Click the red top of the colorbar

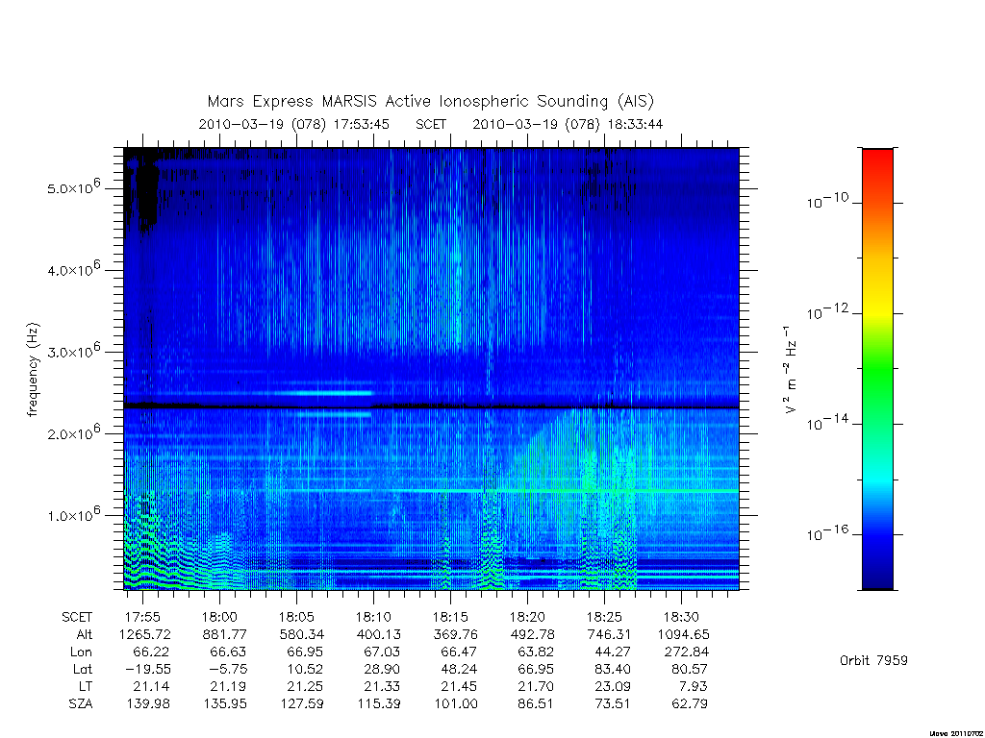[x=877, y=160]
